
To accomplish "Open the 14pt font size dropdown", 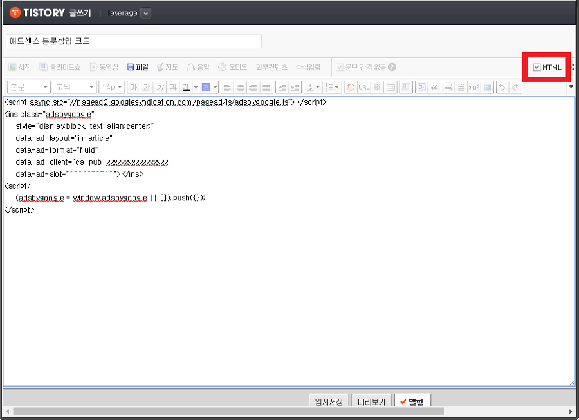I will click(x=111, y=87).
